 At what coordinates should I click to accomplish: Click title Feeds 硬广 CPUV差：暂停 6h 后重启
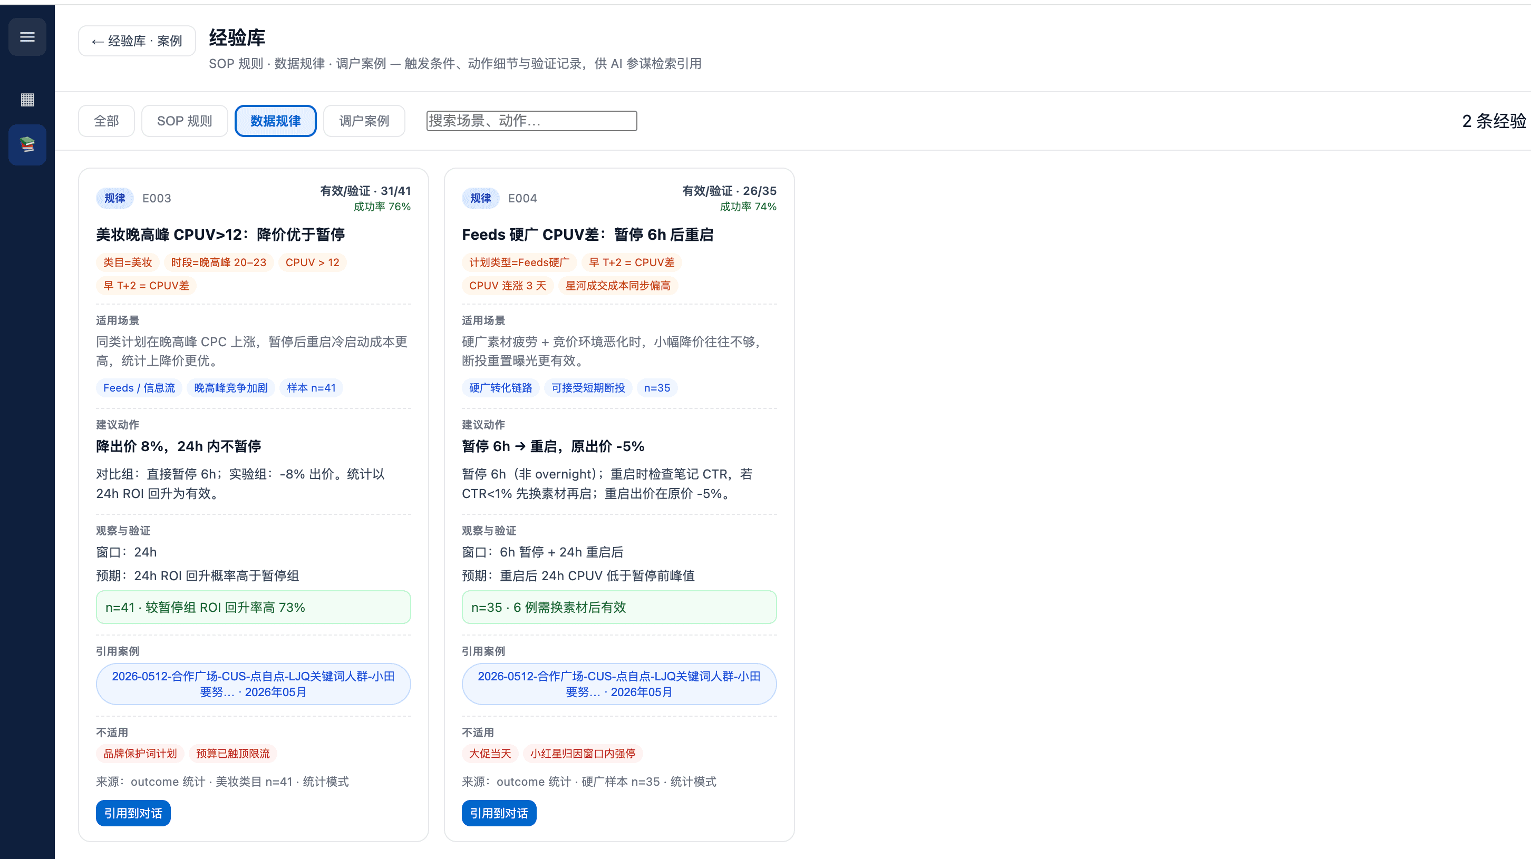[588, 235]
